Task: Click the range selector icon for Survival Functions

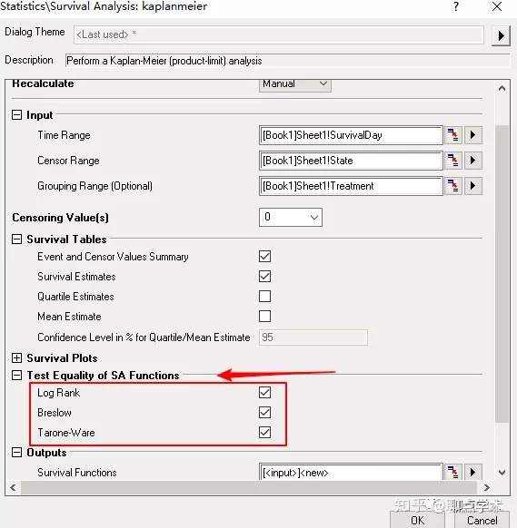Action: [x=452, y=472]
